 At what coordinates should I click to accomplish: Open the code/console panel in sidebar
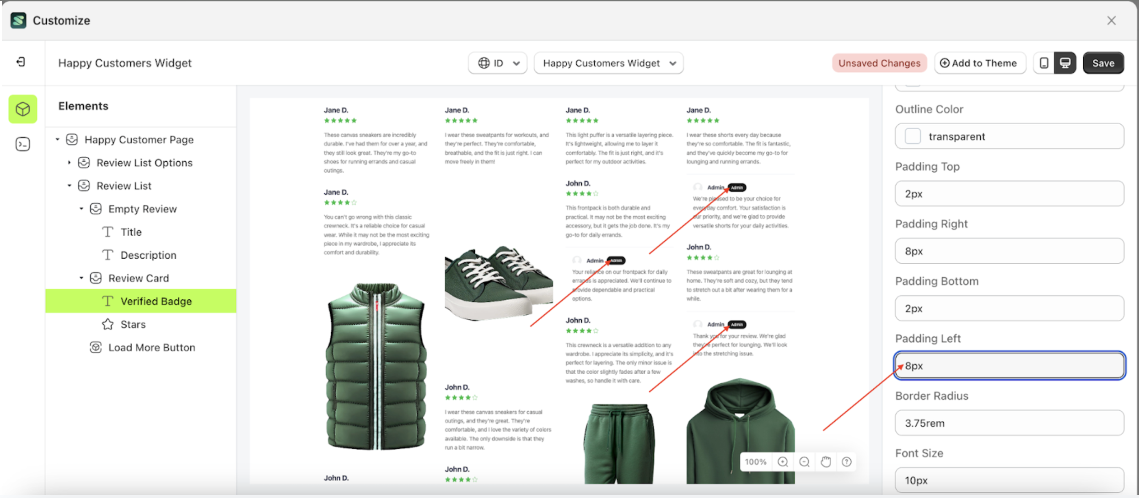tap(22, 143)
